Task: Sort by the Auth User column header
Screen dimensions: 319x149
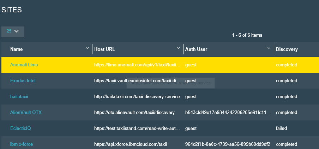Action: [x=196, y=49]
